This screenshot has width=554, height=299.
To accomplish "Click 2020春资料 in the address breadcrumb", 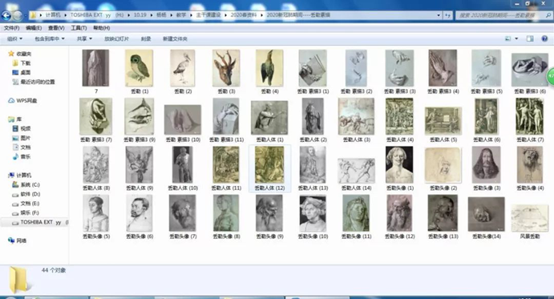I will 244,15.
